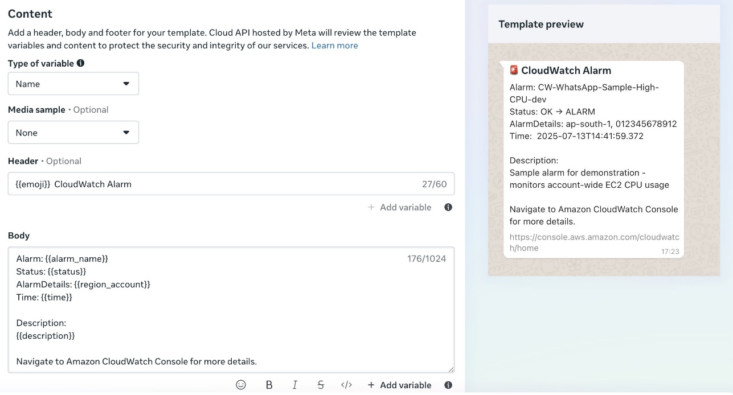
Task: Click the siren emoji in template preview
Action: coord(514,71)
